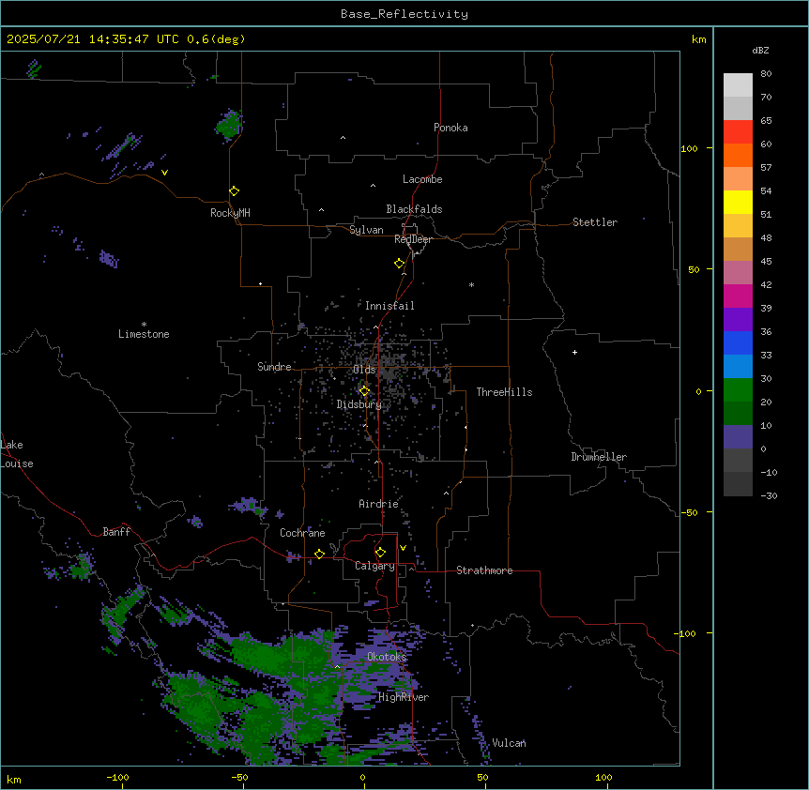
Task: Click the Calgary city label
Action: tap(374, 566)
